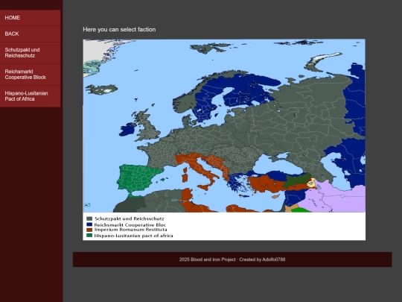
Task: Click 'Hispano-Lusitanian pact of africa' legend text
Action: (133, 236)
